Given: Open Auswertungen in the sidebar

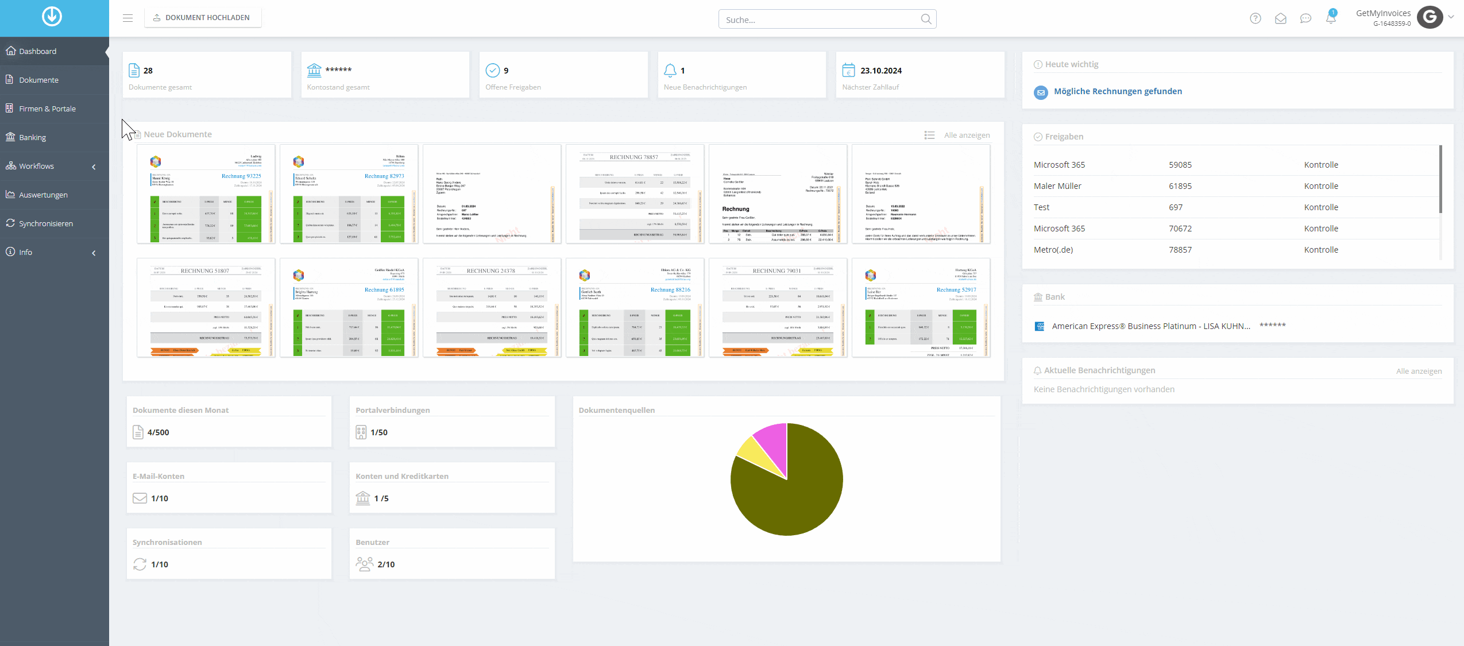Looking at the screenshot, I should coord(55,195).
